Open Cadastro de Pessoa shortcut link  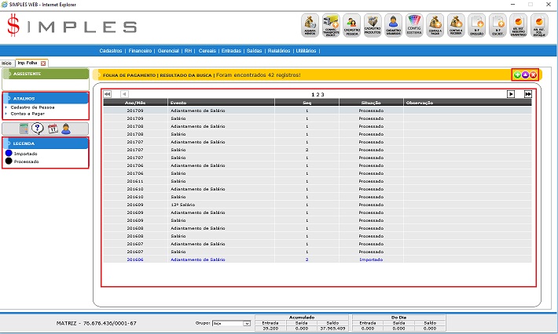click(32, 107)
